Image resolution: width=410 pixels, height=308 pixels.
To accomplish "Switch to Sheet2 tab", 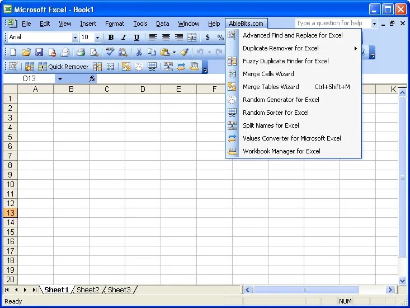I will (88, 290).
